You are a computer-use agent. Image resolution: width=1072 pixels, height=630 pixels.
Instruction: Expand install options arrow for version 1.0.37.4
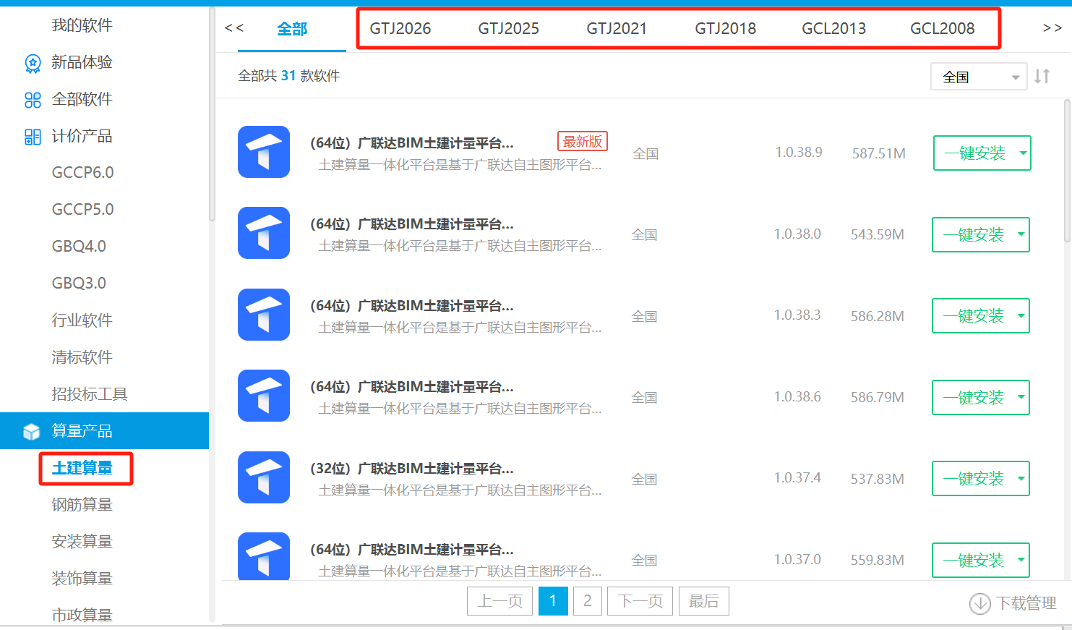(x=1021, y=479)
